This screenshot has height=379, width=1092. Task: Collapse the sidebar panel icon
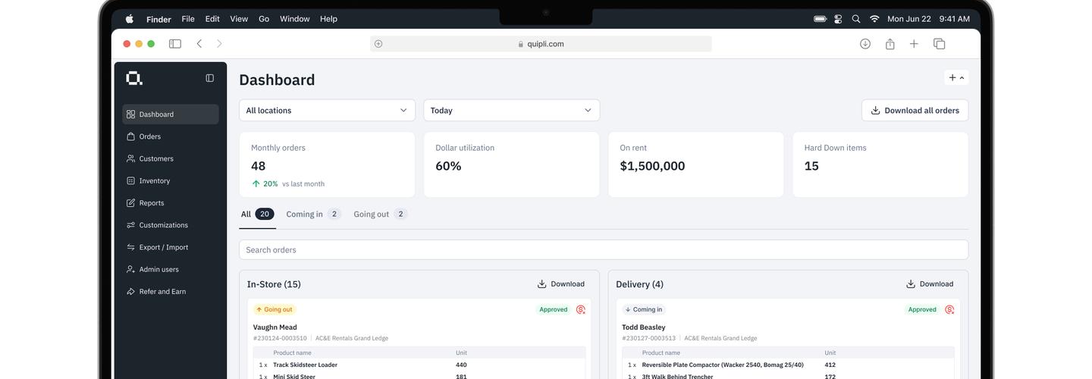[210, 78]
